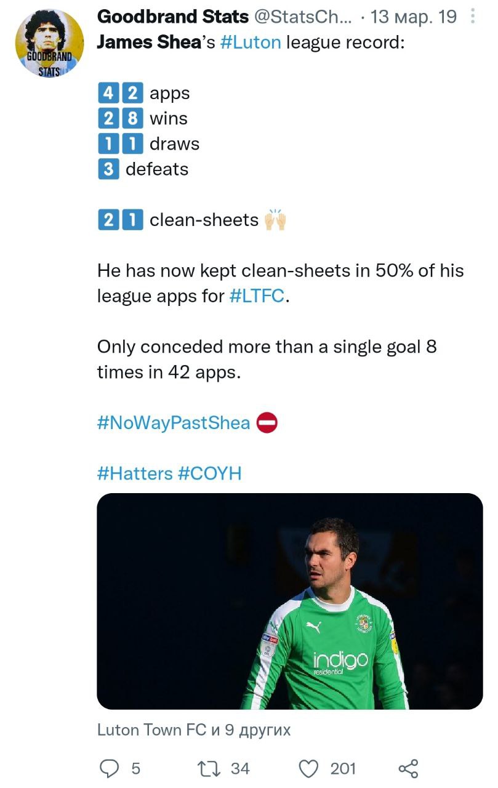This screenshot has height=788, width=498.
Task: Open the #Luton hashtag
Action: coord(252,42)
